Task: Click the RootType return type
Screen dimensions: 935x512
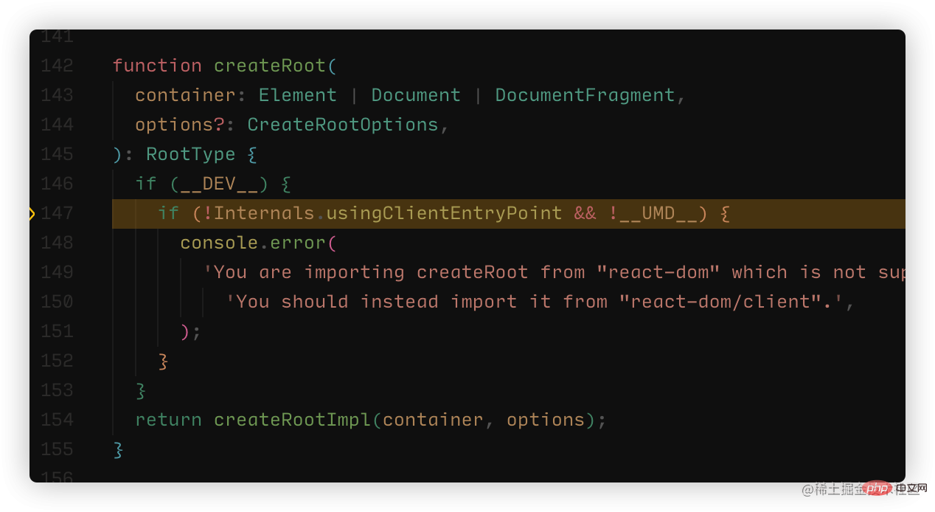Action: click(x=190, y=154)
